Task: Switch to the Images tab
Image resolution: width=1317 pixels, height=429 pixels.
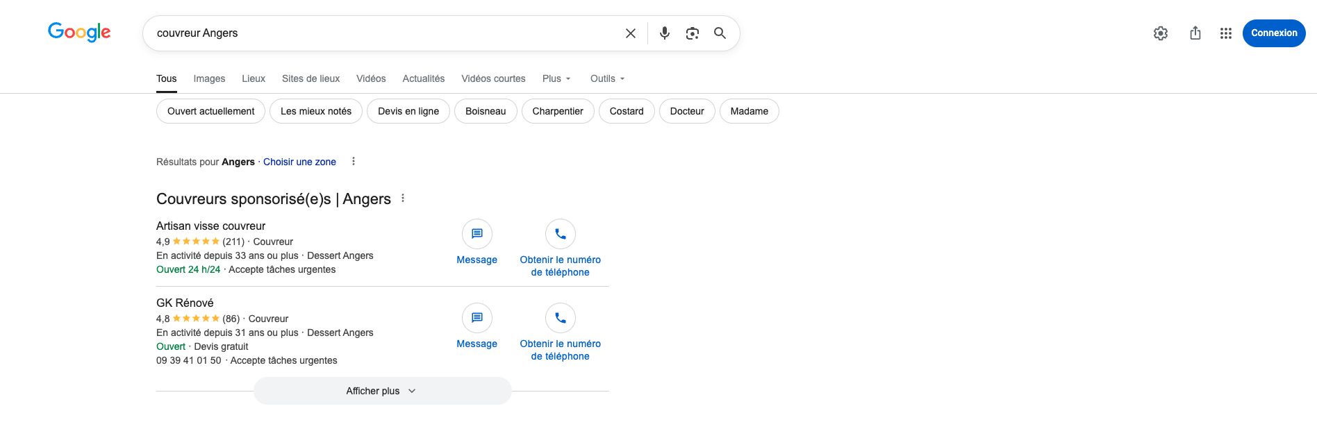Action: tap(209, 78)
